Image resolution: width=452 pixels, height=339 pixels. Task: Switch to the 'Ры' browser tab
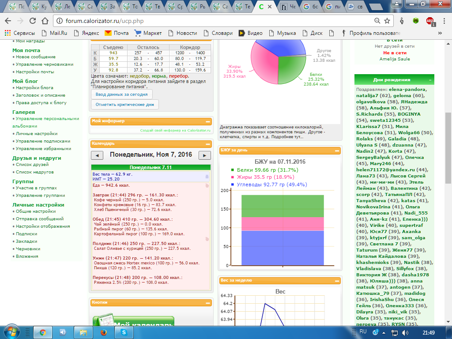click(198, 6)
